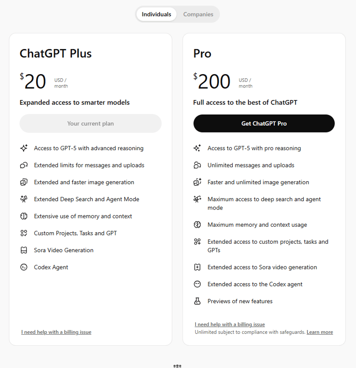This screenshot has height=368, width=356.
Task: Click the chat bubbles icon for Extended limits
Action: pyautogui.click(x=24, y=165)
